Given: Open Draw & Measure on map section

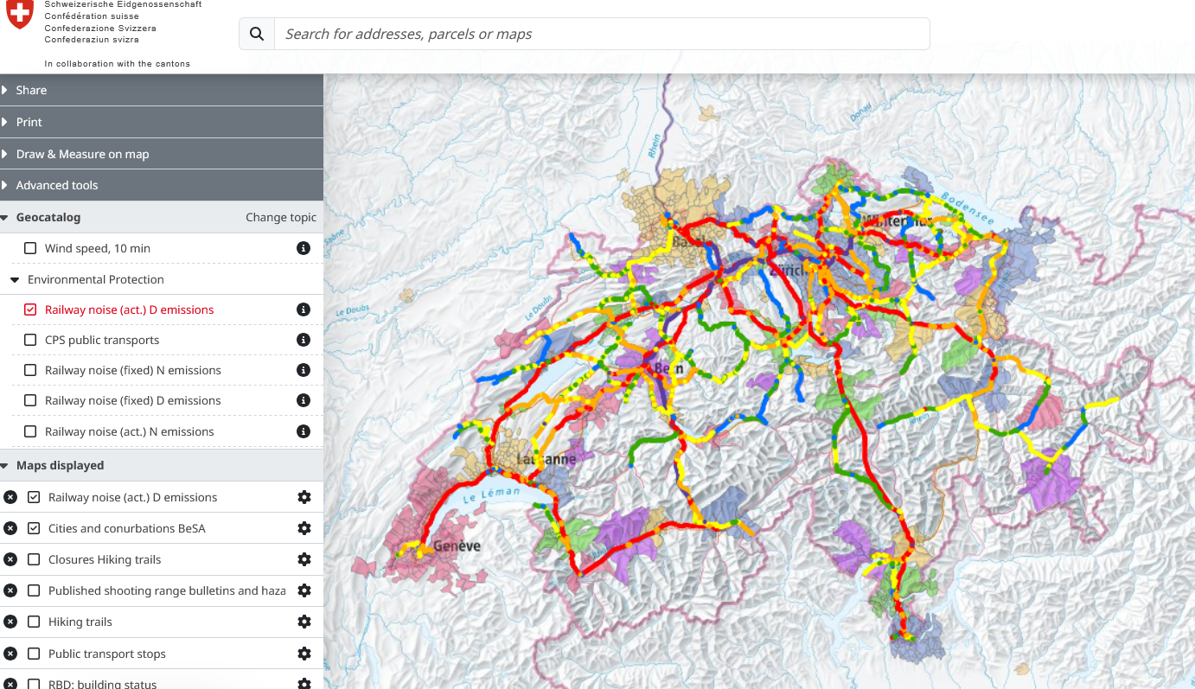Looking at the screenshot, I should pyautogui.click(x=82, y=154).
